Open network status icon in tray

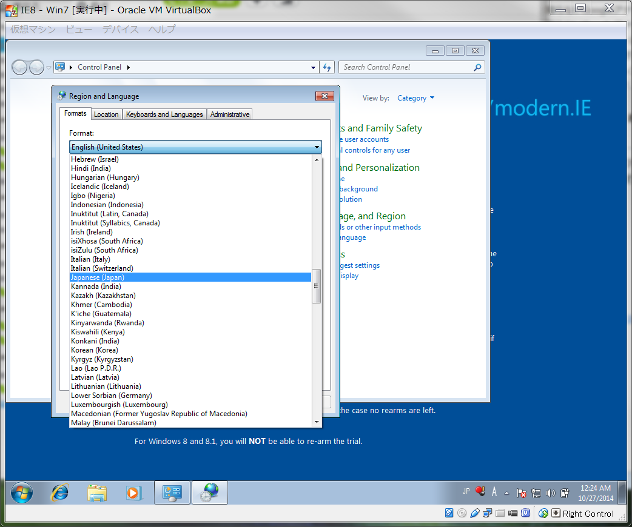(536, 493)
